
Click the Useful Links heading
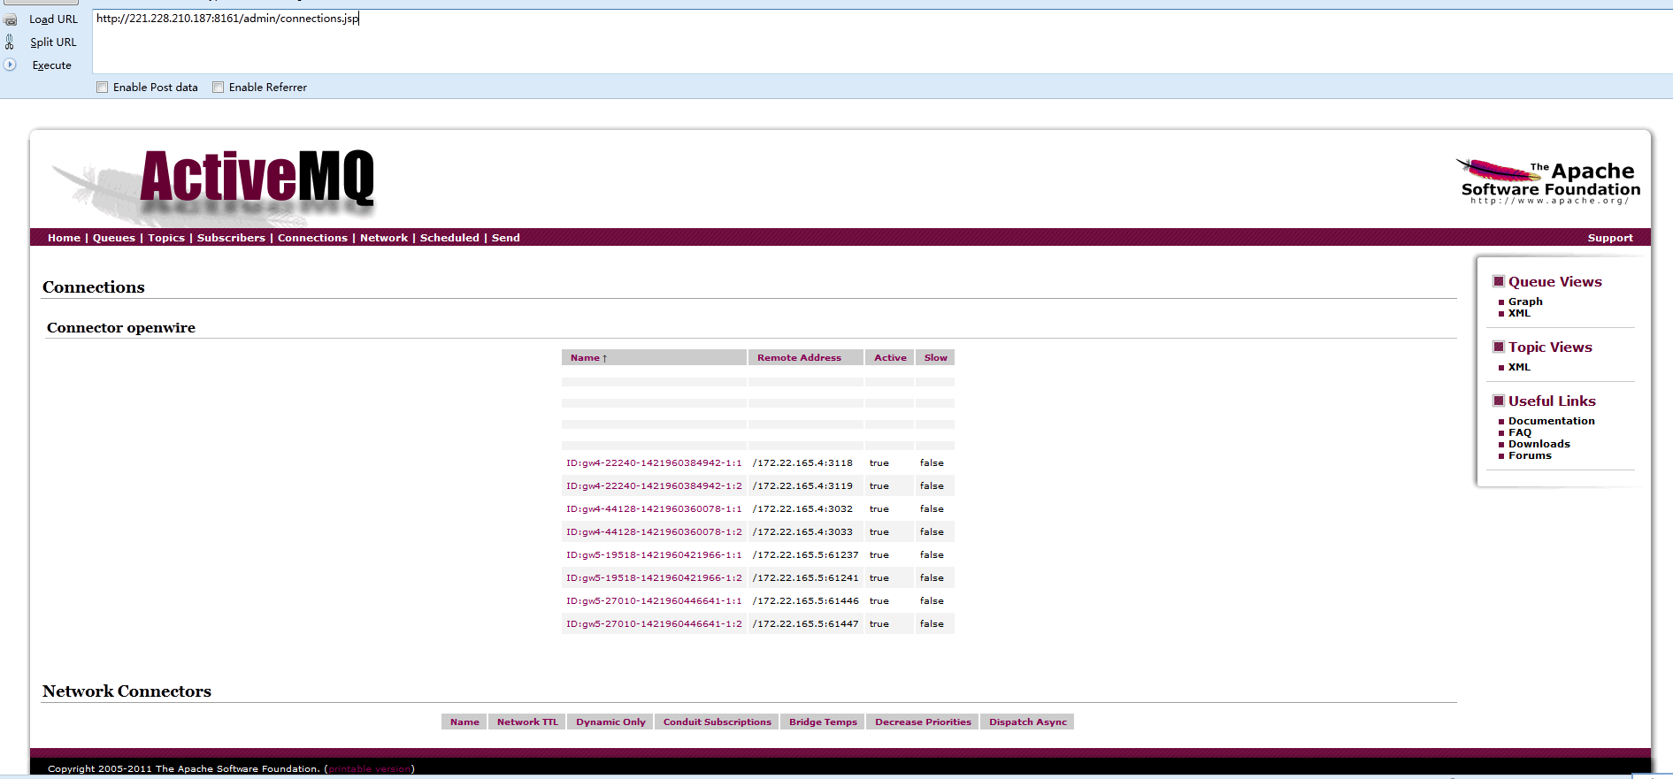pyautogui.click(x=1552, y=401)
